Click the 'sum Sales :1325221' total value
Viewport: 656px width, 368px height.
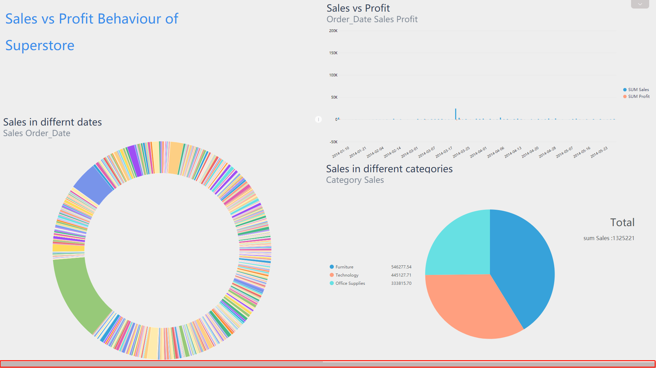point(609,238)
